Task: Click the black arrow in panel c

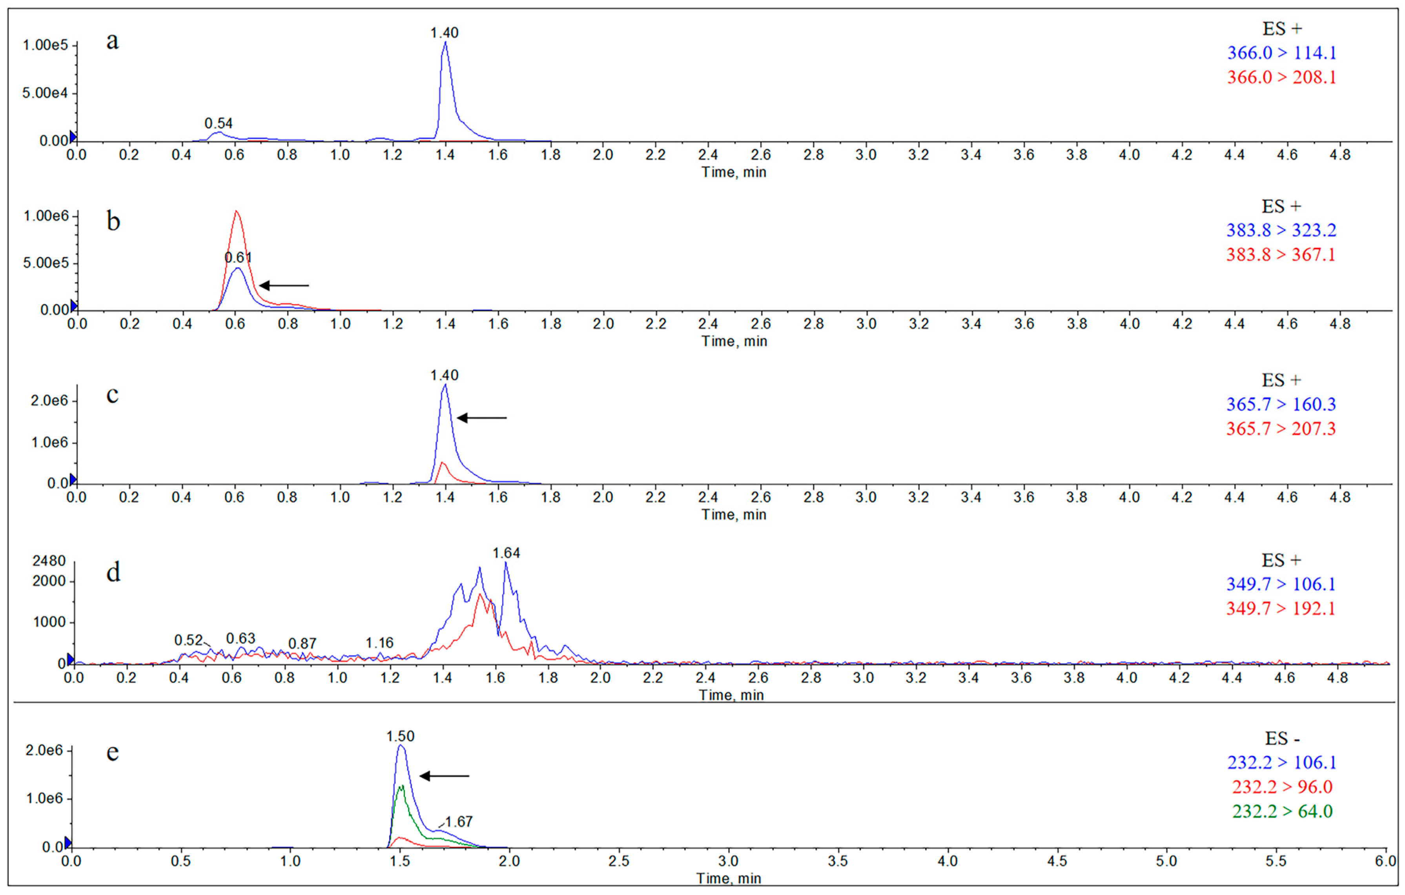Action: (x=481, y=418)
